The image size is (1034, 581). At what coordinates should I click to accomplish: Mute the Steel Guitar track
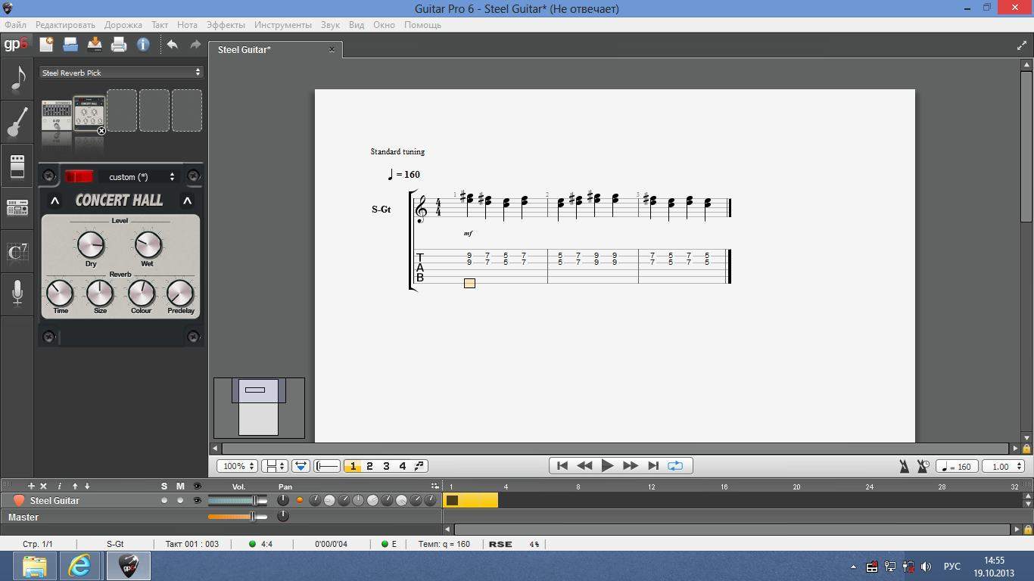pos(180,501)
